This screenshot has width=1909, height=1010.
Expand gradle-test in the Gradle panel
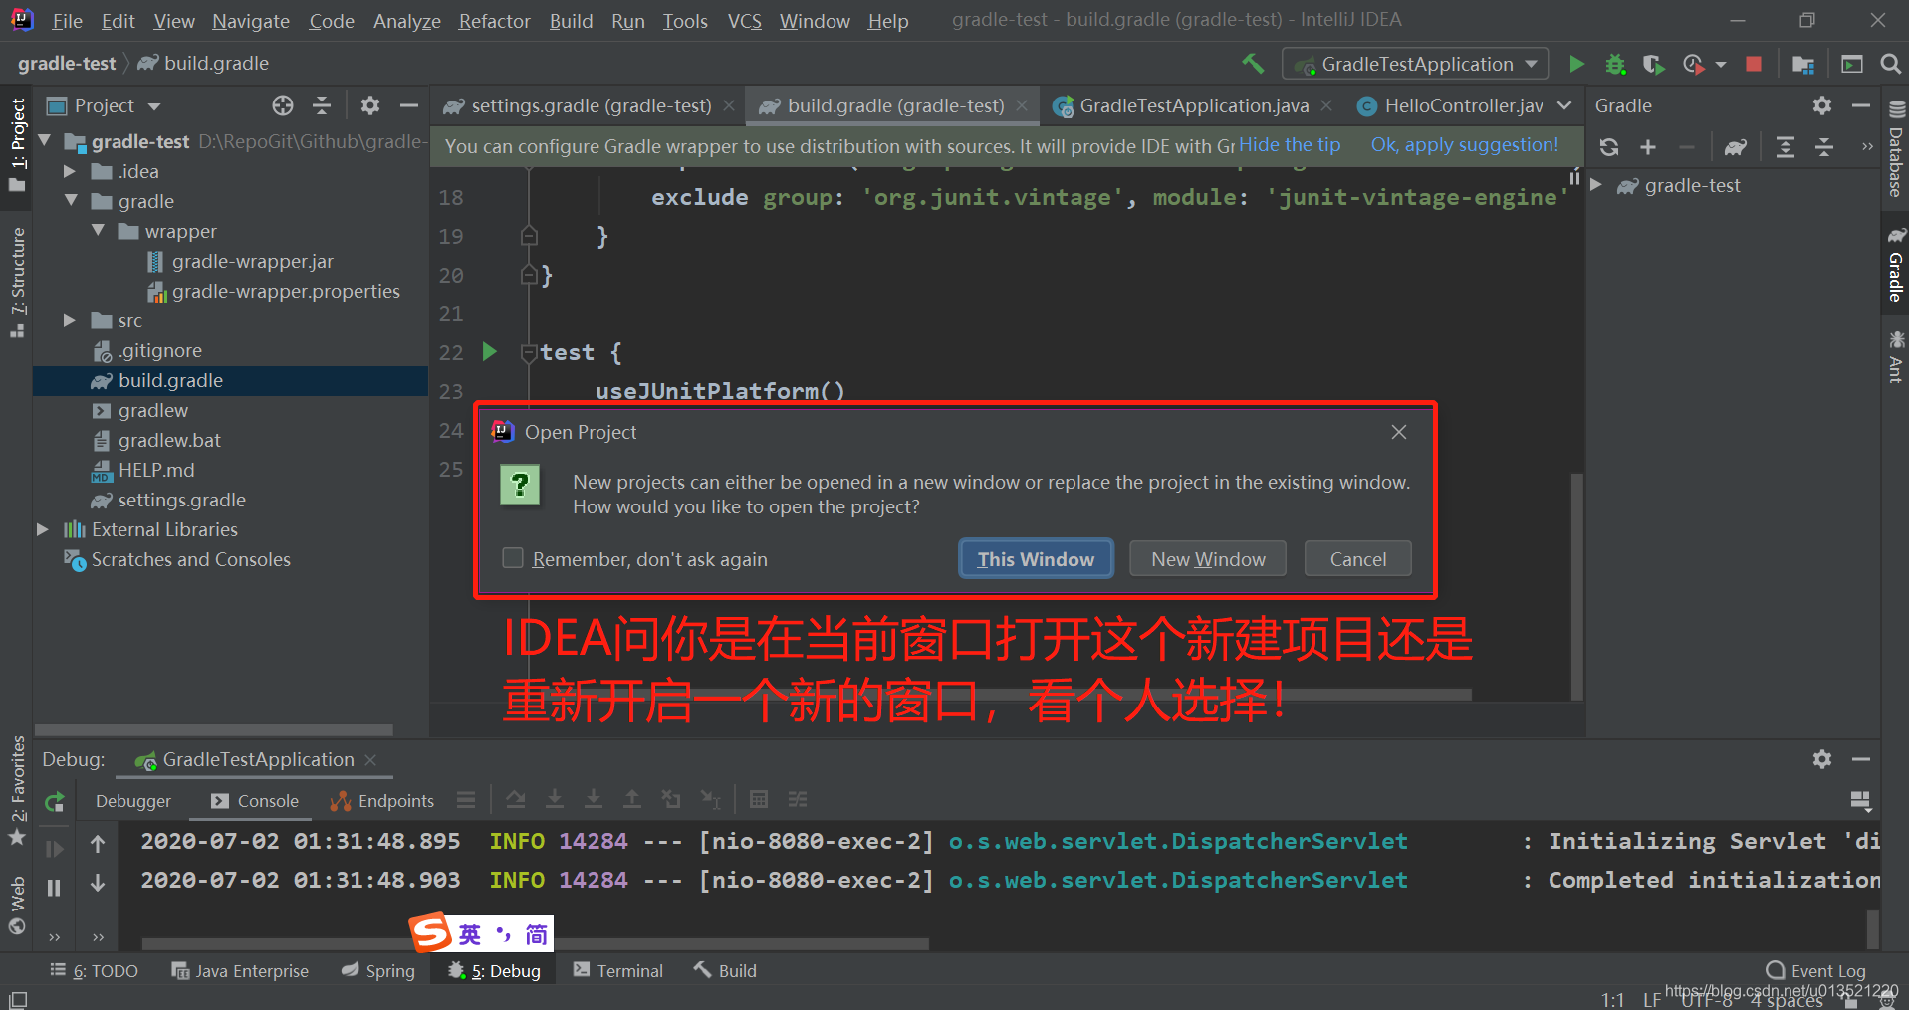pyautogui.click(x=1596, y=185)
